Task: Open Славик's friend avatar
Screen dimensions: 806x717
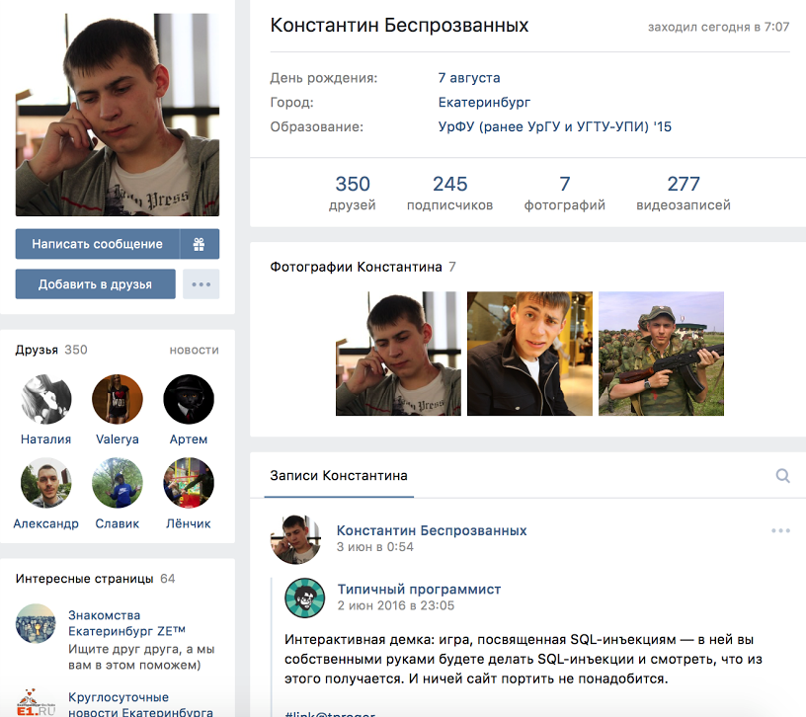Action: (118, 483)
